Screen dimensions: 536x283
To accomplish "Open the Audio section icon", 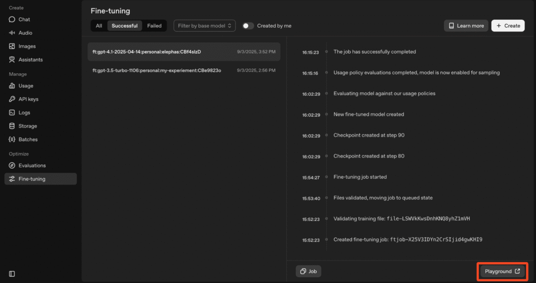I will 12,33.
